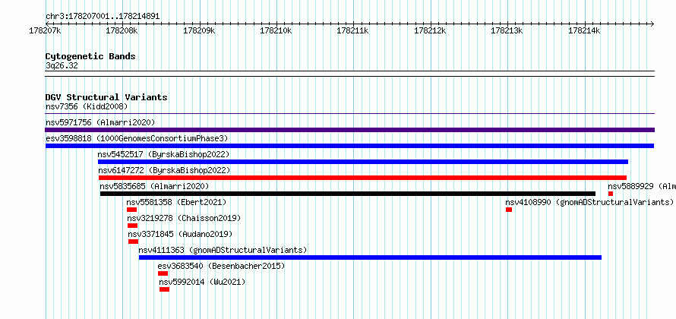
Task: Click the blue nsv5452517 variant bar
Action: point(363,162)
